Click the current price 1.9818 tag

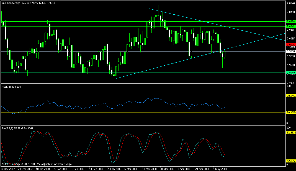click(290, 51)
